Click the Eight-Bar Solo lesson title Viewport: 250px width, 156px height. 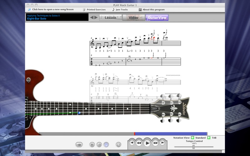pos(37,19)
